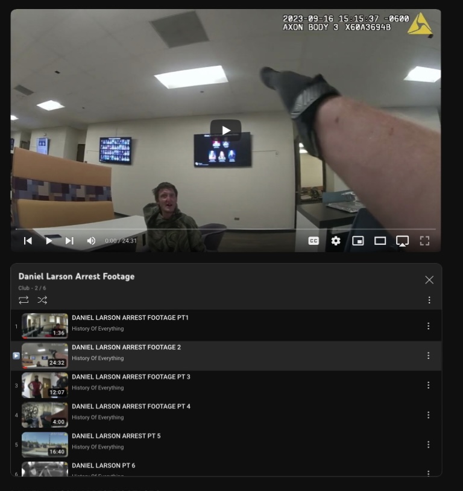Select DANIEL LARSON ARREST FOOTAGE 2 title
Viewport: 463px width, 491px height.
click(127, 347)
